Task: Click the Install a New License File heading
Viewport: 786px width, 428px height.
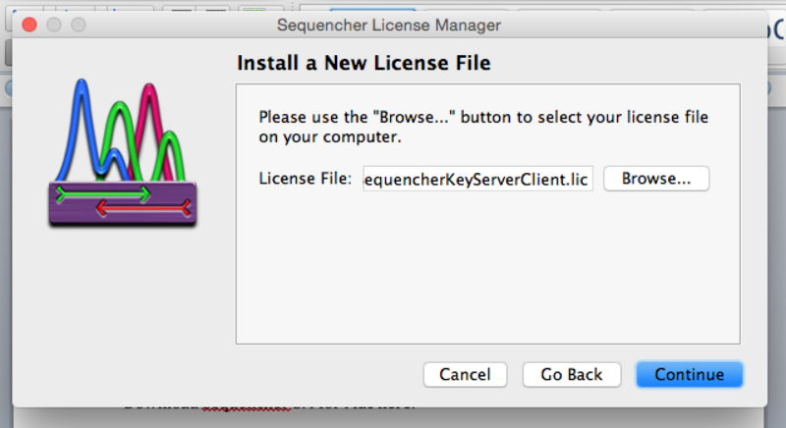Action: click(x=364, y=64)
